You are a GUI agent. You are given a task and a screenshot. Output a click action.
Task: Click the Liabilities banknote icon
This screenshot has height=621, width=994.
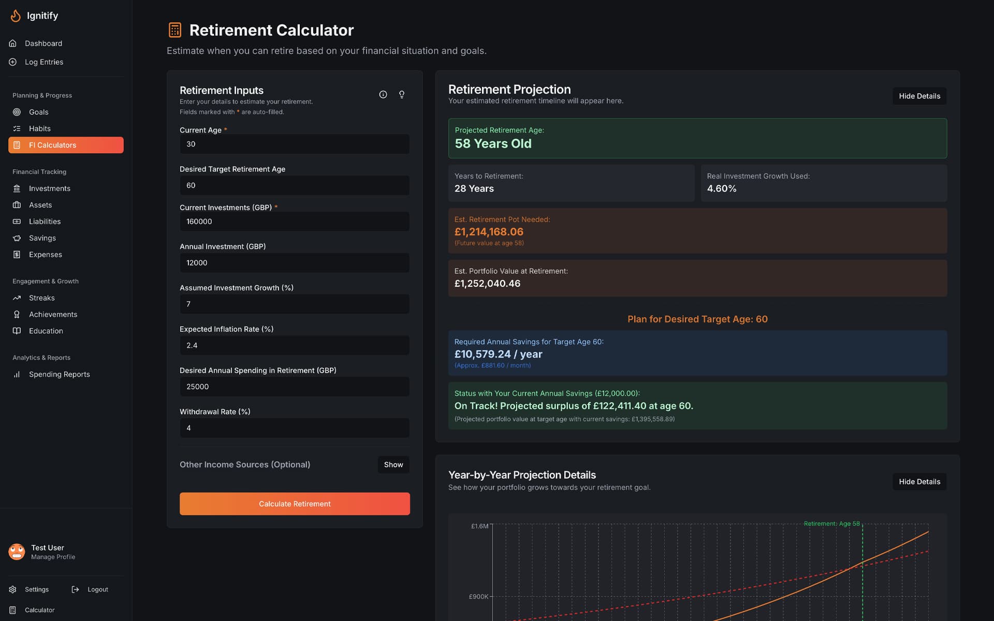(x=17, y=221)
